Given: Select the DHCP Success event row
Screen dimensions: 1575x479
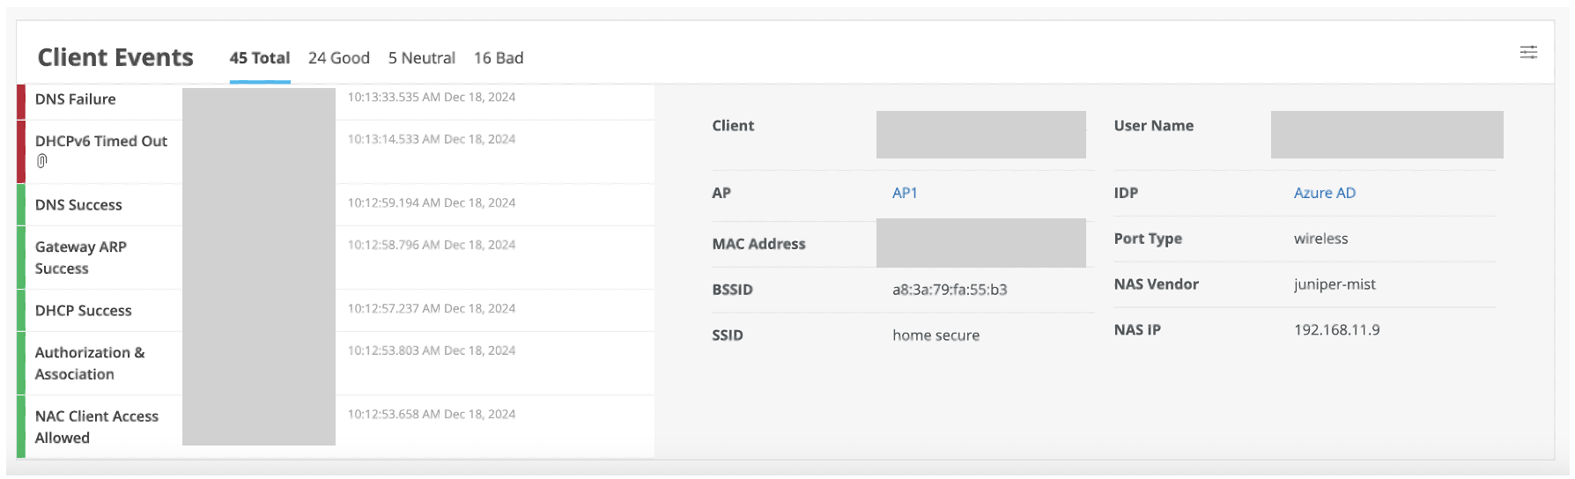Looking at the screenshot, I should click(84, 311).
